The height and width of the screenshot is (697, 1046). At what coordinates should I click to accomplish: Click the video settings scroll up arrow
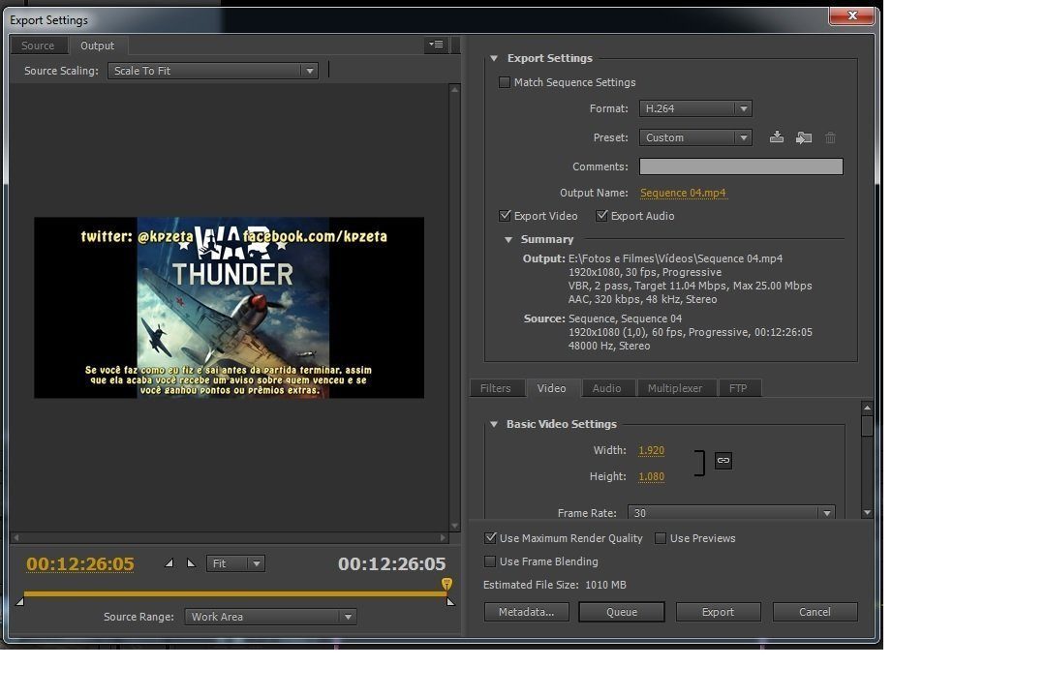tap(867, 407)
